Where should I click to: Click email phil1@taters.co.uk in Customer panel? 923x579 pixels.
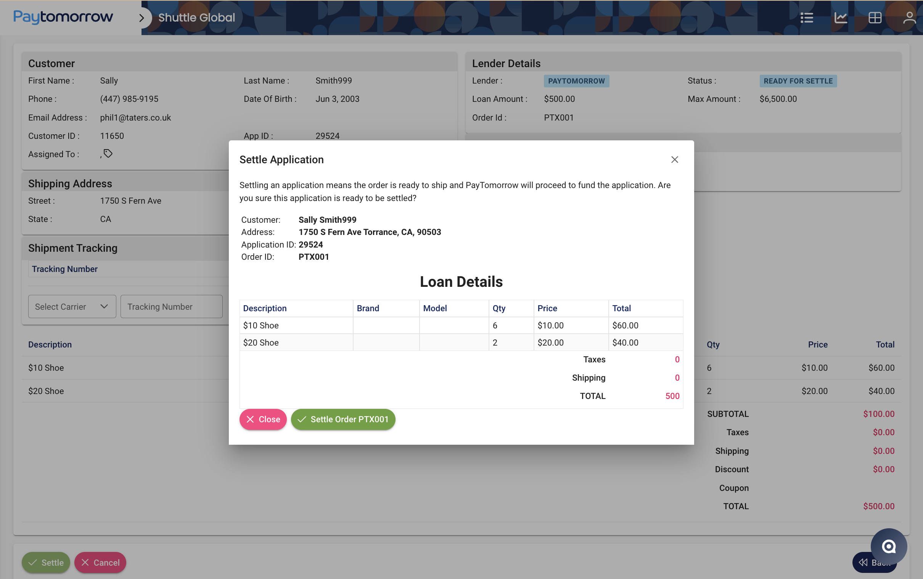(x=135, y=117)
